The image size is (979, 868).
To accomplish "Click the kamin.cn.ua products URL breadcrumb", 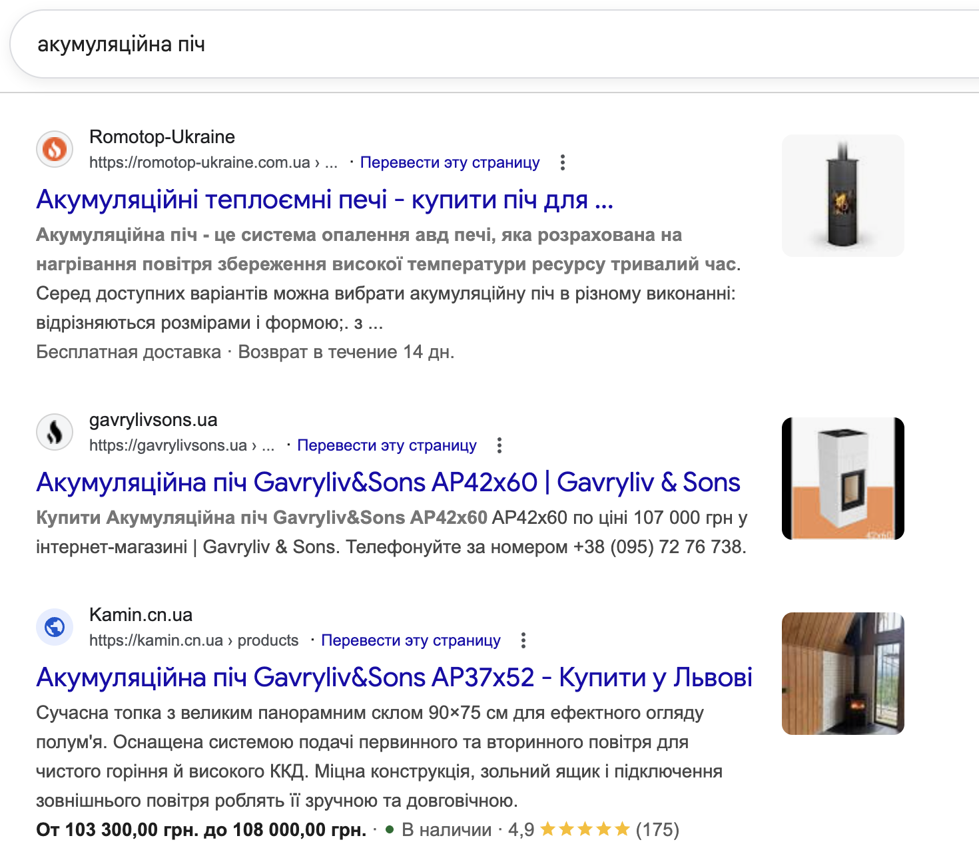I will click(x=194, y=640).
